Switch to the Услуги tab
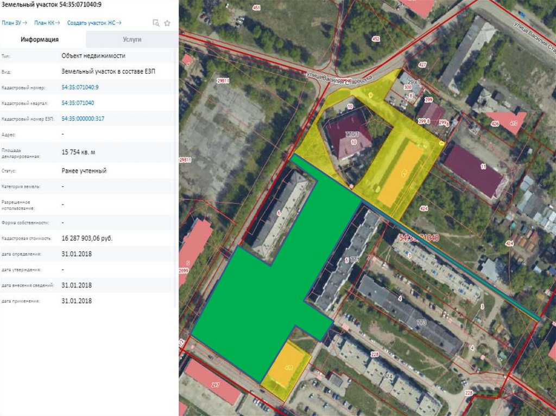 click(x=132, y=40)
